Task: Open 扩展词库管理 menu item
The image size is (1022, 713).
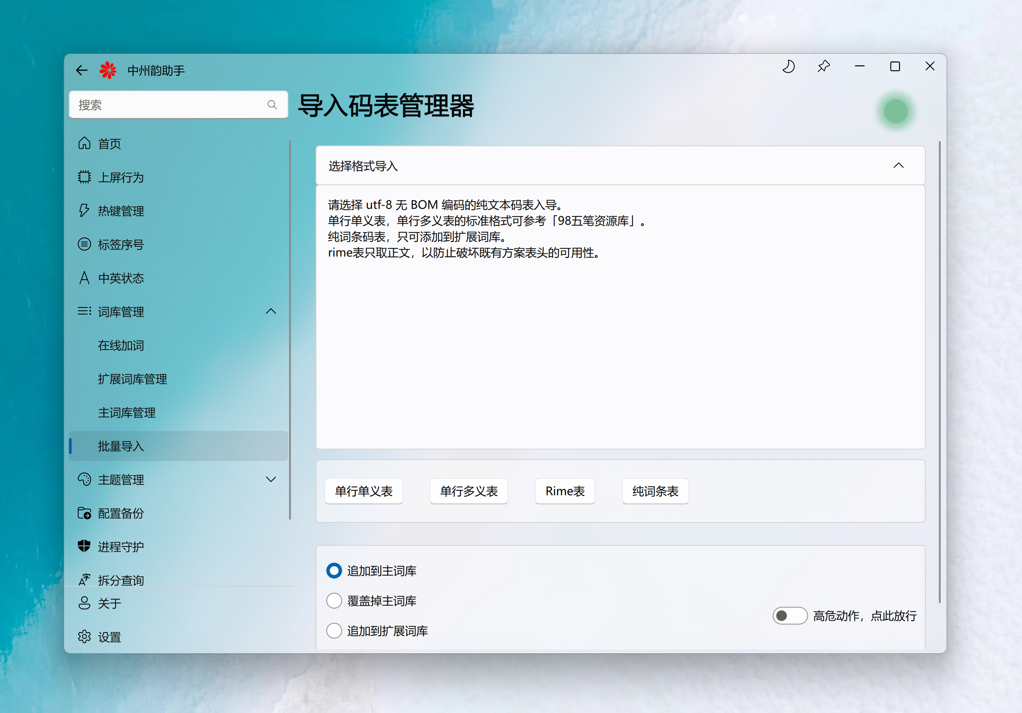Action: pos(132,379)
